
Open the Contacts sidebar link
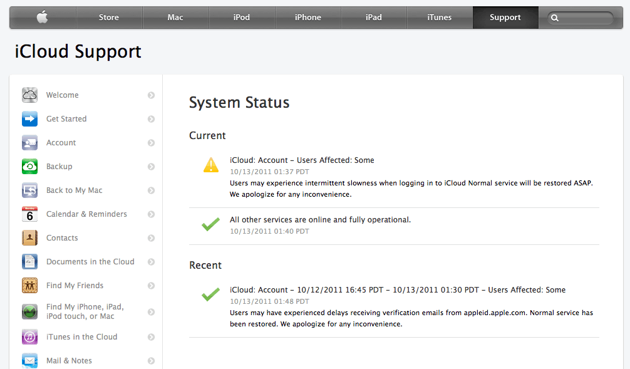pos(62,237)
